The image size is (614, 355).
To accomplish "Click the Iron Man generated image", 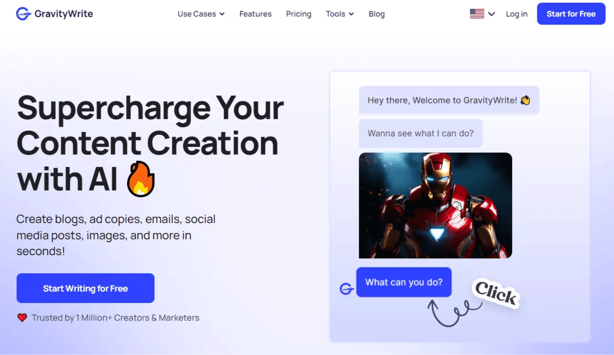I will [x=435, y=205].
